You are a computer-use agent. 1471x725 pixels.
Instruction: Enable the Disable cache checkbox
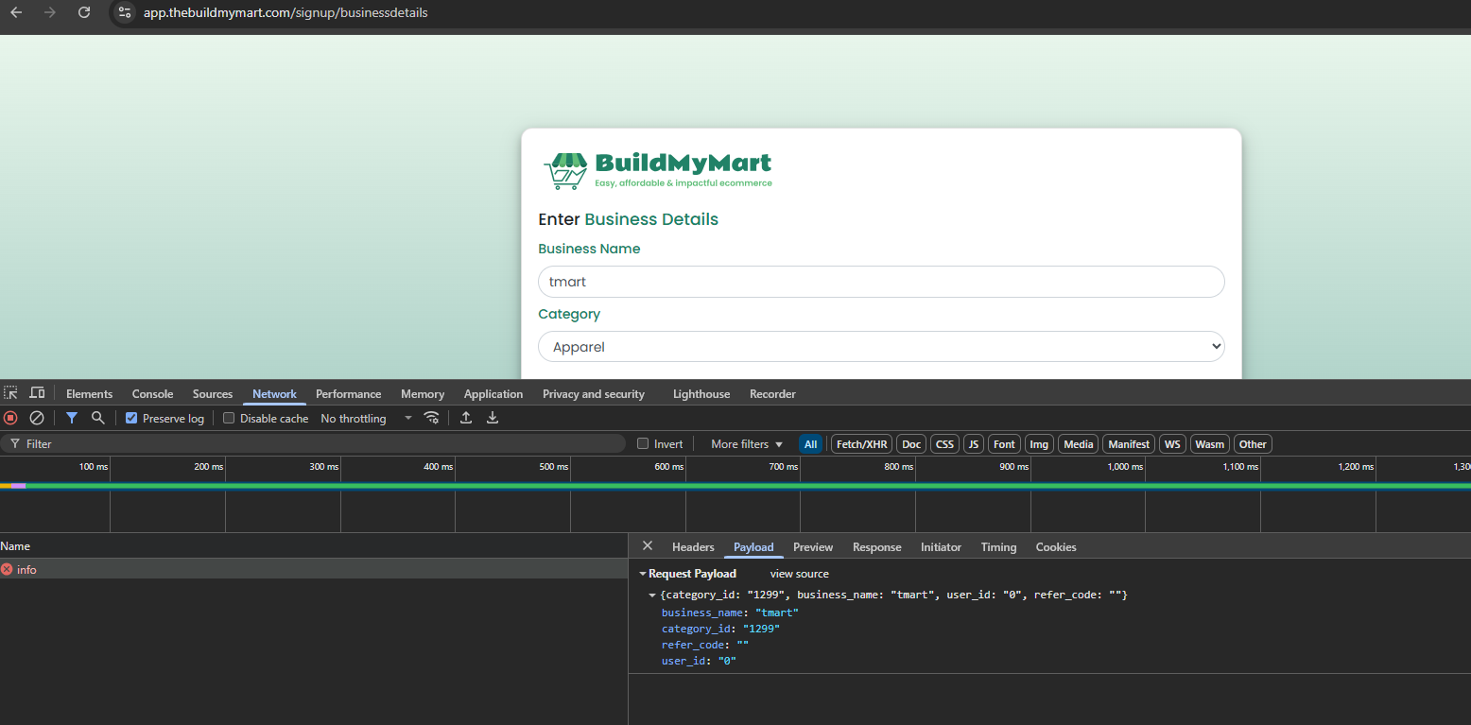coord(229,418)
